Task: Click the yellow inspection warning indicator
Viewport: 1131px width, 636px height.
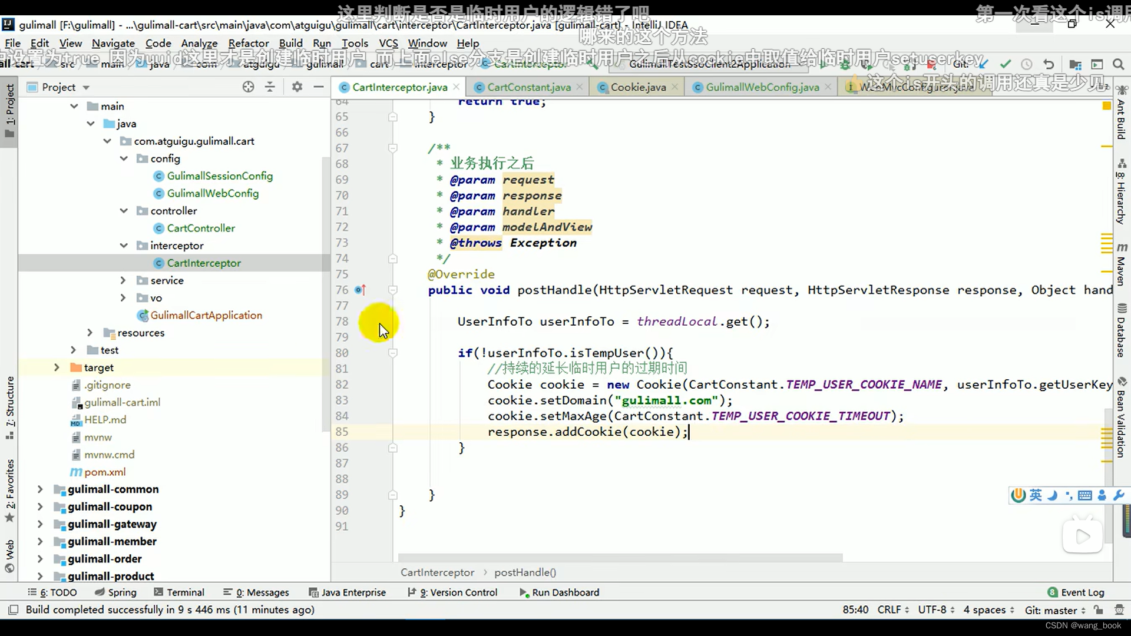Action: pyautogui.click(x=1106, y=106)
